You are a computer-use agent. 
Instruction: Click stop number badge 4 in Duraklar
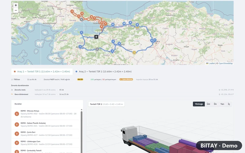point(17,143)
